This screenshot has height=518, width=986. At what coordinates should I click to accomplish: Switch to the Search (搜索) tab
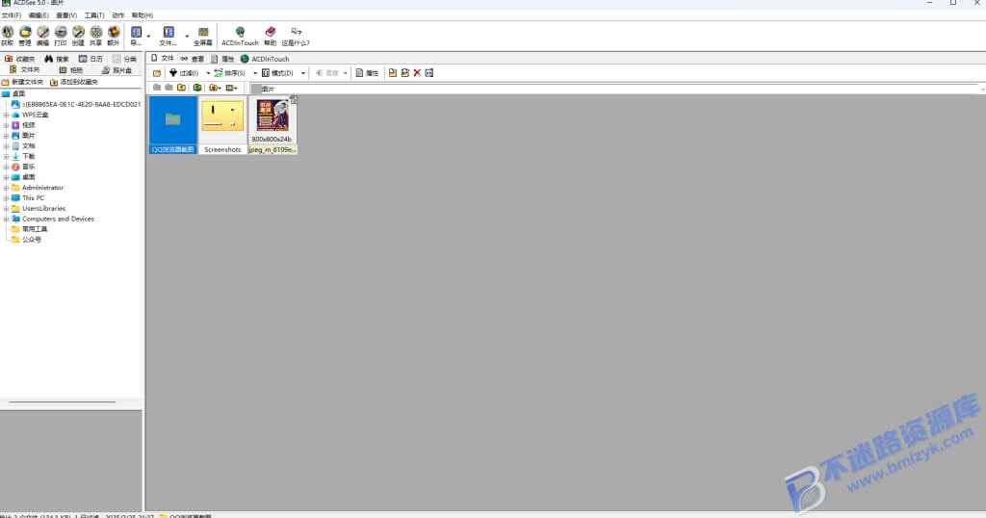(57, 59)
